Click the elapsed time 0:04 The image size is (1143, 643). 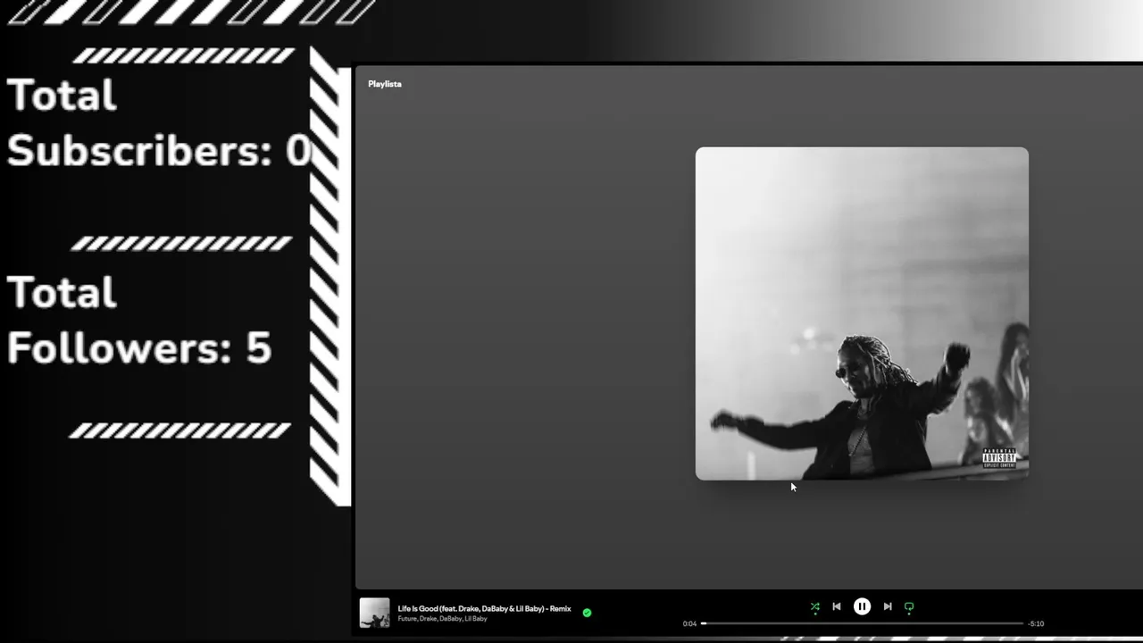[x=689, y=623]
